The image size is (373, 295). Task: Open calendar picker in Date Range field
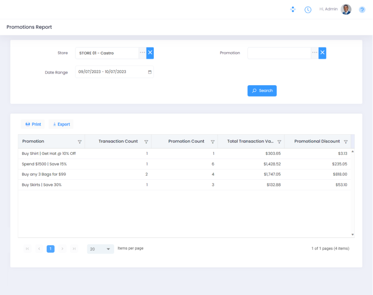[150, 72]
